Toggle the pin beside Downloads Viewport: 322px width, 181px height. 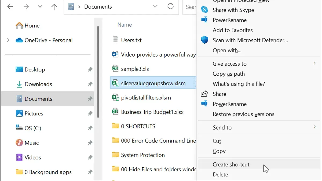click(x=90, y=84)
